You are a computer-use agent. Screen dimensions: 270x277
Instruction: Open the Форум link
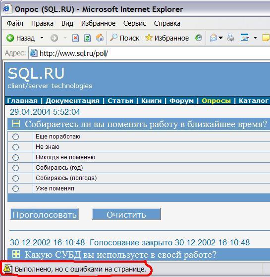181,101
